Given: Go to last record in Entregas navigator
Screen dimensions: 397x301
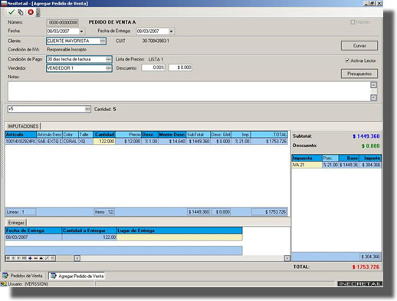Looking at the screenshot, I should 25,258.
